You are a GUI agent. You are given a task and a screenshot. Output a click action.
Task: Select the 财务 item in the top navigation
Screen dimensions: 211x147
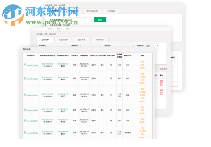click(x=59, y=29)
